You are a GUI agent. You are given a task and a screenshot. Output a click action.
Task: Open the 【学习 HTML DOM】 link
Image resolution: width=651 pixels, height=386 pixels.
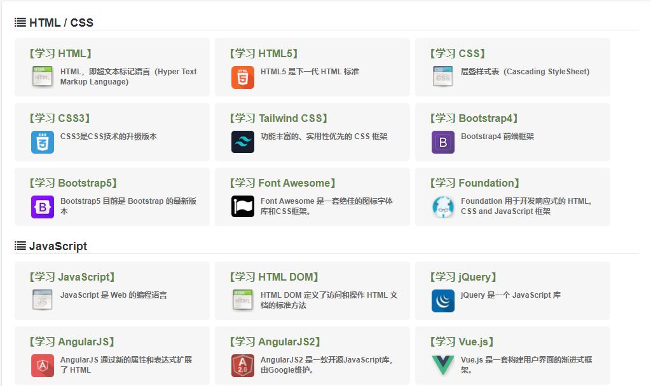pos(274,277)
